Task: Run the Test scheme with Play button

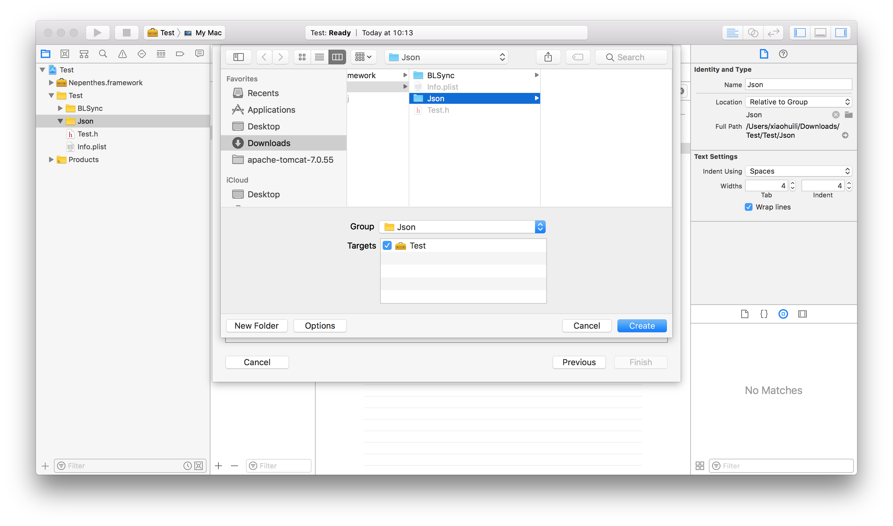Action: click(98, 33)
